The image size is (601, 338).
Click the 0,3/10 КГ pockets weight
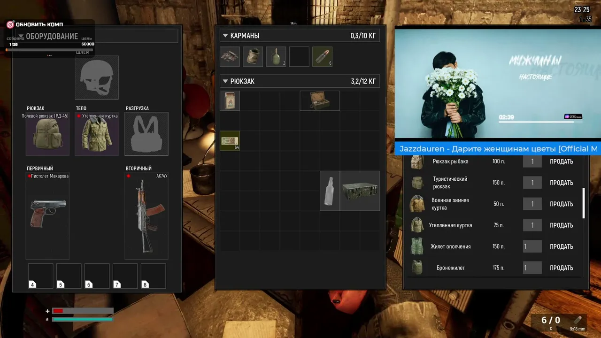tap(363, 36)
